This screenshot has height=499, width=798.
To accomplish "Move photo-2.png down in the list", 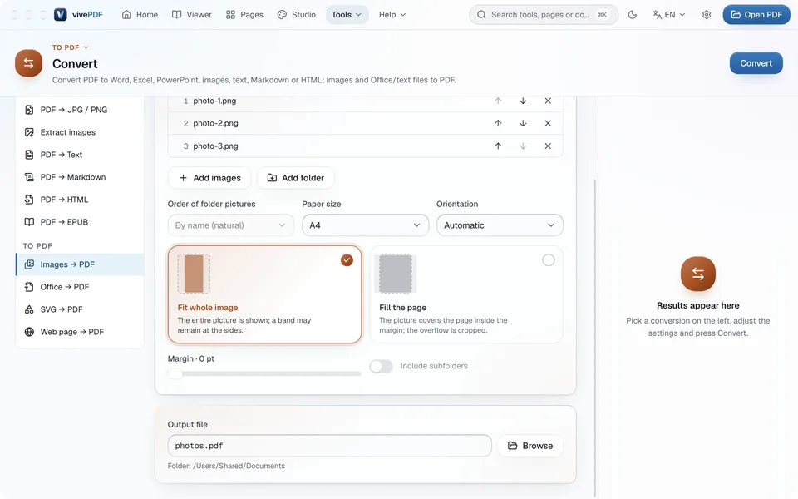I will pos(523,123).
